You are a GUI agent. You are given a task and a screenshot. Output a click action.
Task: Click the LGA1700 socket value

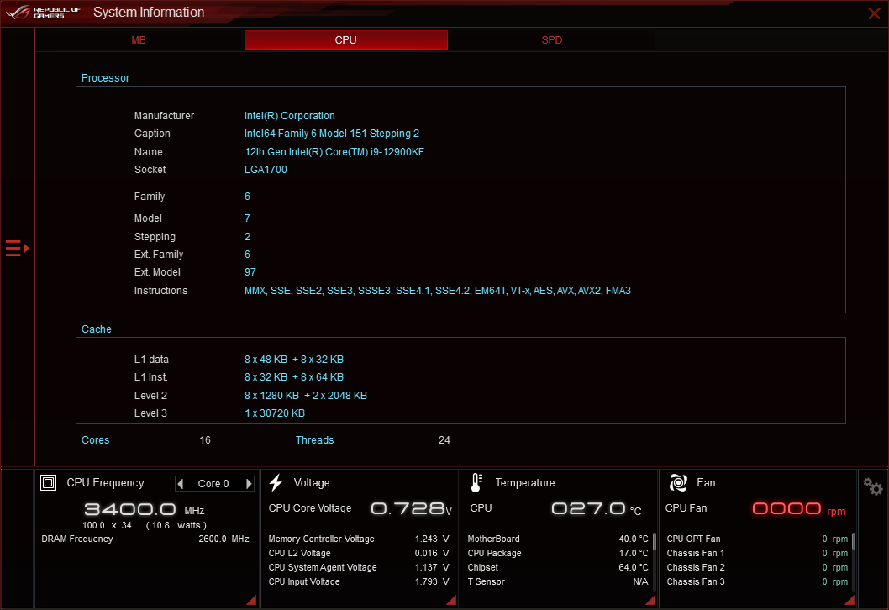tap(266, 170)
